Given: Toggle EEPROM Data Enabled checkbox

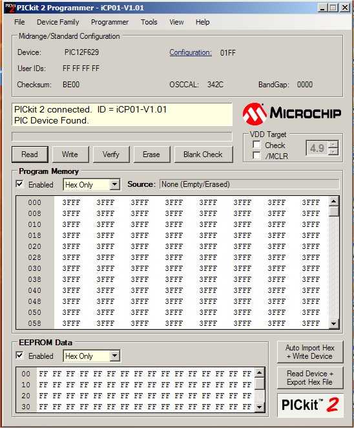Looking at the screenshot, I should (x=19, y=356).
